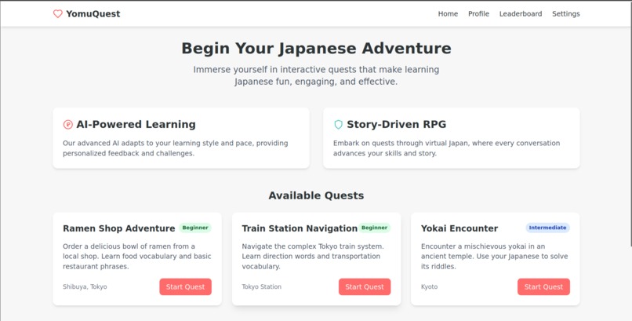Start the Ramen Shop Adventure quest
This screenshot has height=321, width=632.
(x=185, y=286)
